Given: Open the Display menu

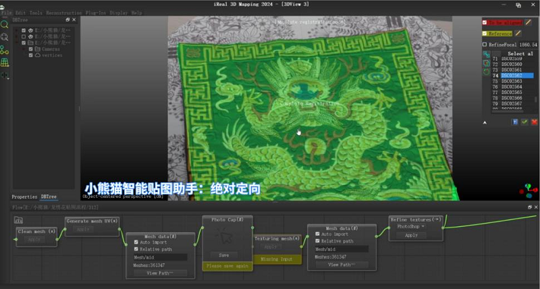Looking at the screenshot, I should (119, 13).
